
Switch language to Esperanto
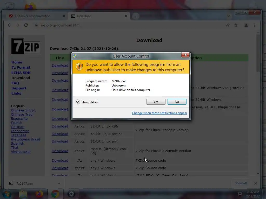click(19, 119)
